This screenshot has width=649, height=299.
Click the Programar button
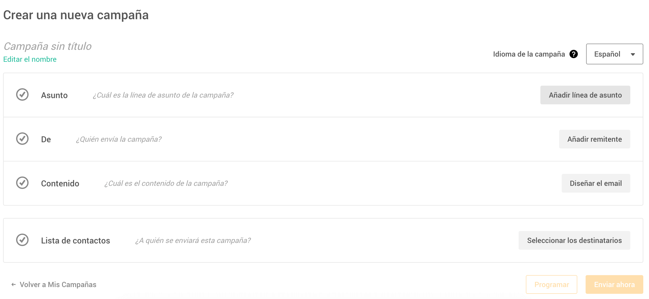[552, 284]
